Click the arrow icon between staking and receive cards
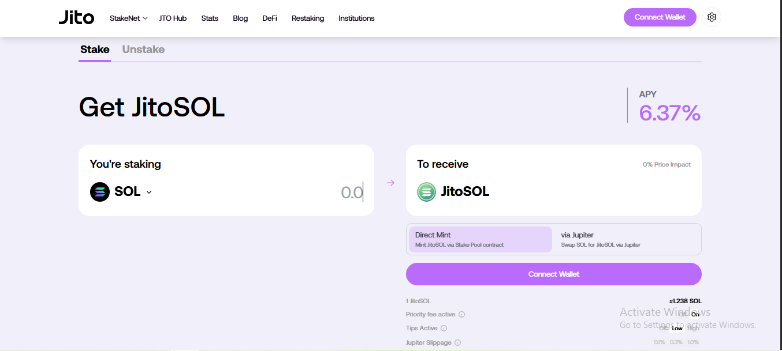 point(390,183)
